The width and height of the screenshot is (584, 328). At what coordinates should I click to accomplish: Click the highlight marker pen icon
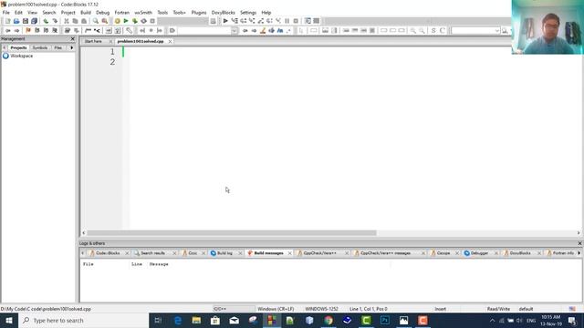pos(263,30)
